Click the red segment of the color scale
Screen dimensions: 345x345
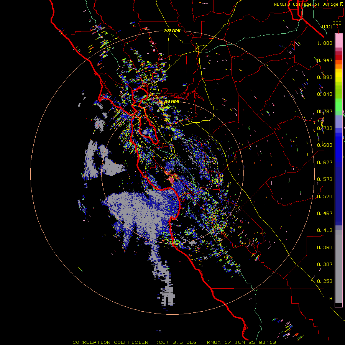pos(338,58)
